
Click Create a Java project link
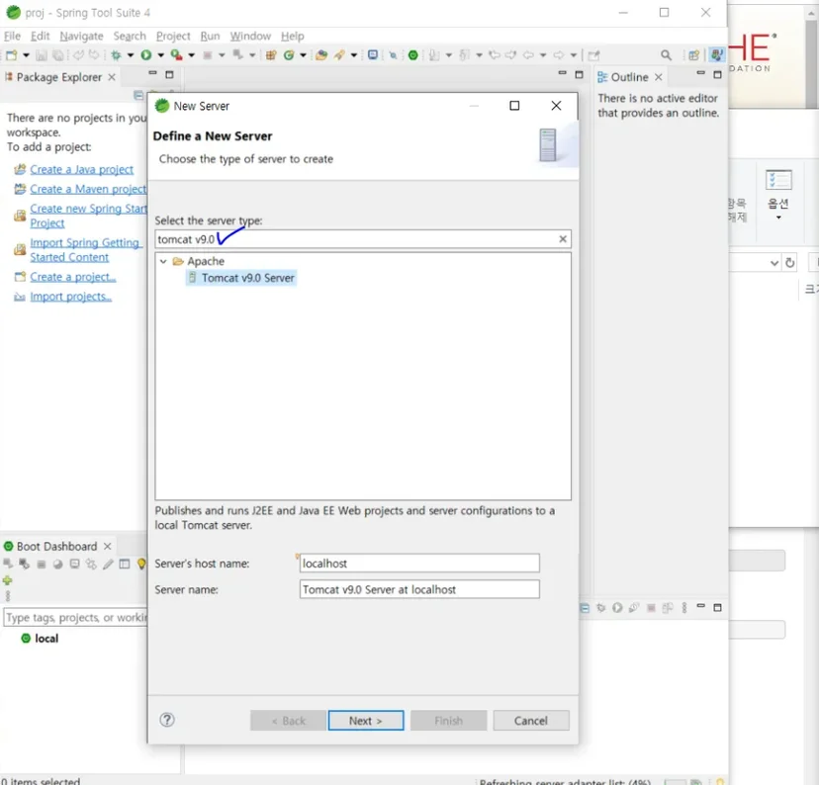tap(81, 170)
